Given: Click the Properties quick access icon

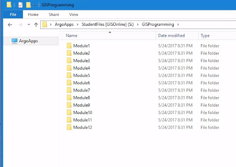Looking at the screenshot, I should point(21,5).
